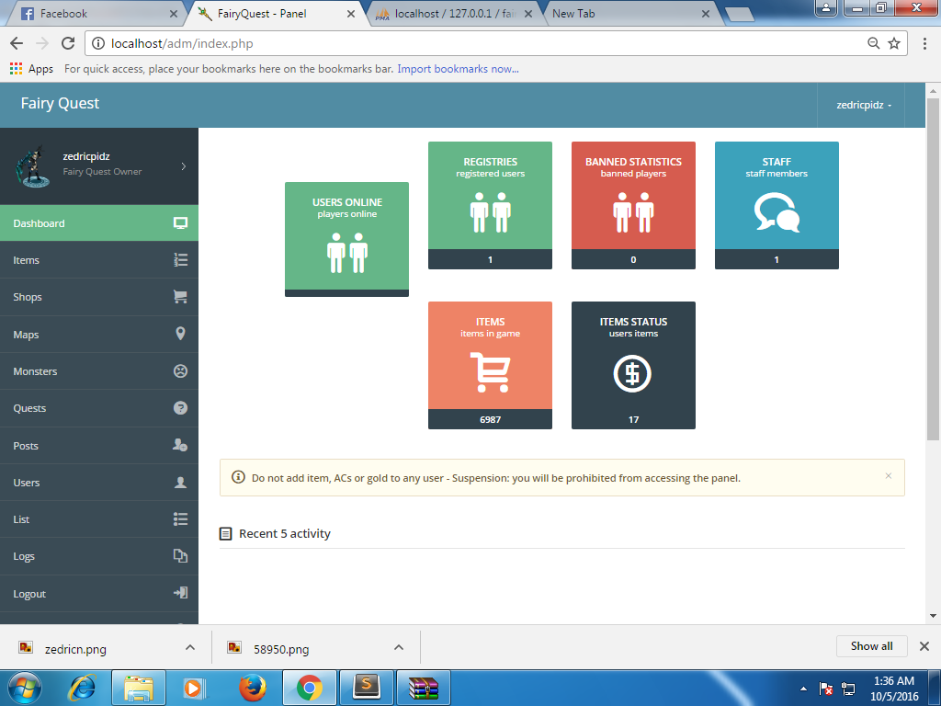The image size is (941, 706).
Task: Open Sublime Text from the taskbar
Action: 367,688
